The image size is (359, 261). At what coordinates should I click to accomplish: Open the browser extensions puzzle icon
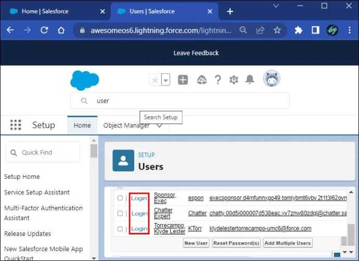(x=298, y=30)
